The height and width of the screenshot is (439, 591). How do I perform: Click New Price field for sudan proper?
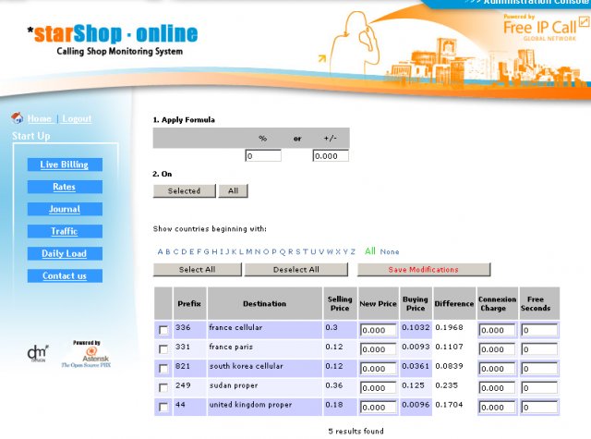click(x=378, y=388)
